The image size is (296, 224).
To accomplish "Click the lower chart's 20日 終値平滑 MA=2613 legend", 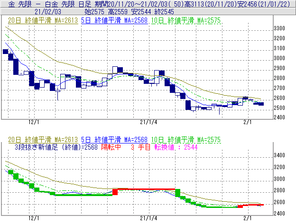I will (43, 140).
